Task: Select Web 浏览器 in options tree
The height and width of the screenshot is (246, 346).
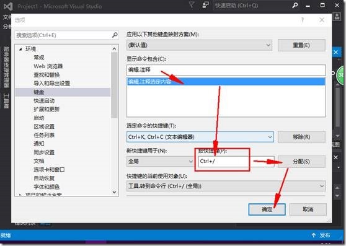Action: point(48,66)
